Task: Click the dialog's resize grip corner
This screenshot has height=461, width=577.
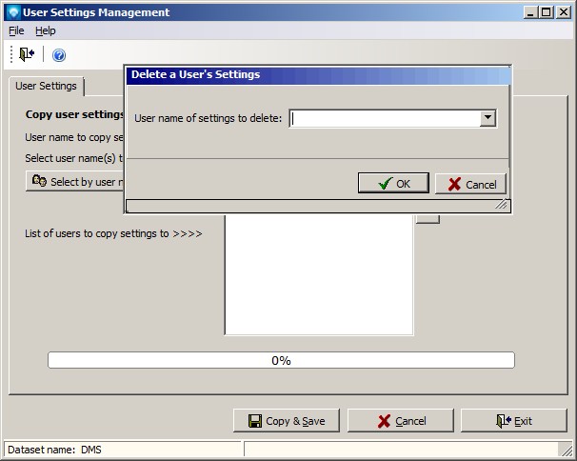Action: pyautogui.click(x=502, y=205)
